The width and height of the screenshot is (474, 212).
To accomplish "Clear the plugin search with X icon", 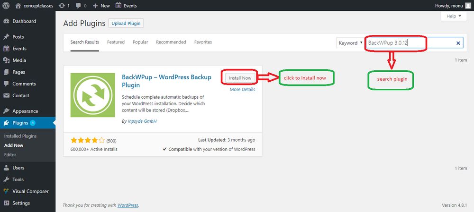I will [458, 43].
